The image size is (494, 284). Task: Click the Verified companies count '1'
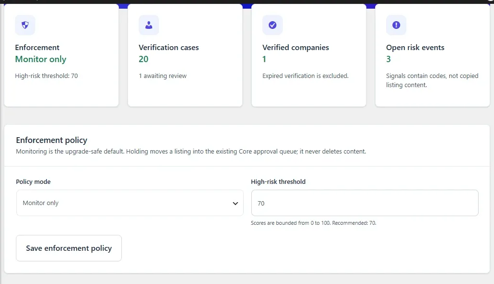pyautogui.click(x=264, y=59)
